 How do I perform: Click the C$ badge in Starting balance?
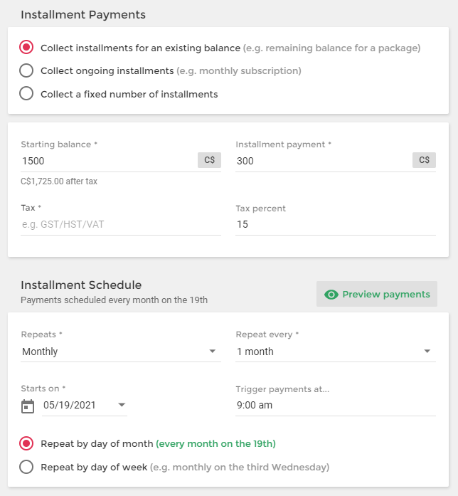tap(209, 160)
